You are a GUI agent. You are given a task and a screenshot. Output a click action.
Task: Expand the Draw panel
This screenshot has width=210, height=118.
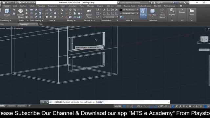point(52,20)
